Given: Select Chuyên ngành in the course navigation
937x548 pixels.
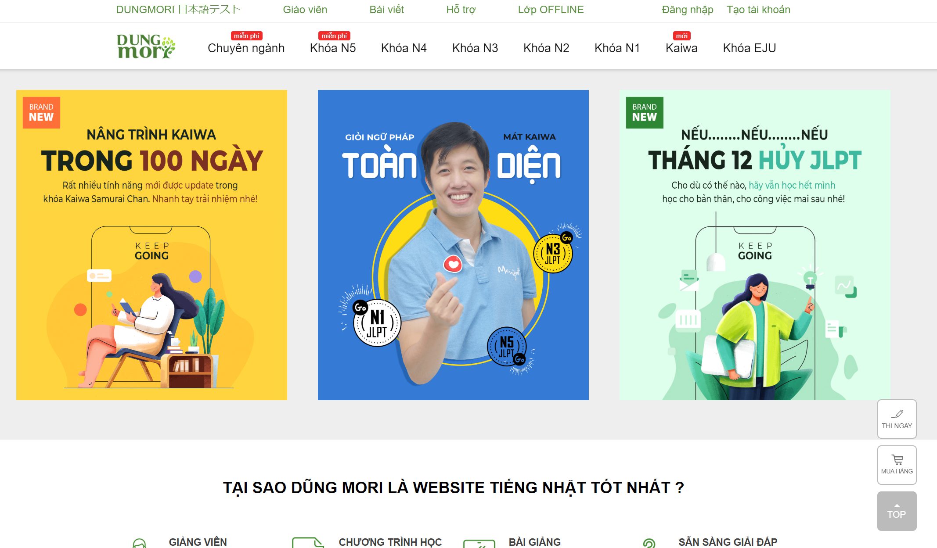Looking at the screenshot, I should coord(246,48).
